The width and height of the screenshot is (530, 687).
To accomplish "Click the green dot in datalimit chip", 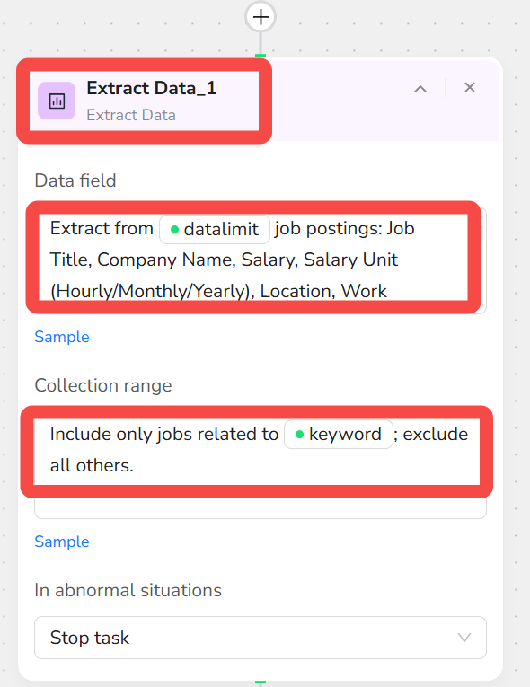I will point(174,229).
